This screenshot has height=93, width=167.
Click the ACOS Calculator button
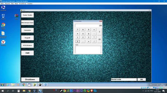(x=27, y=30)
